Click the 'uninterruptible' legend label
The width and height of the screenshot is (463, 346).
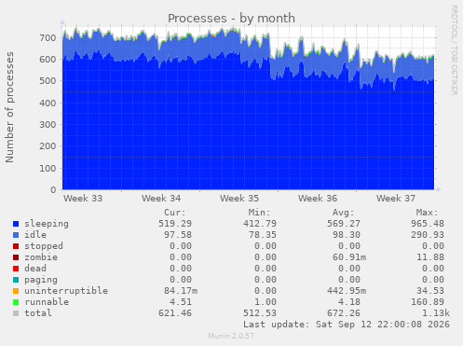tap(66, 291)
